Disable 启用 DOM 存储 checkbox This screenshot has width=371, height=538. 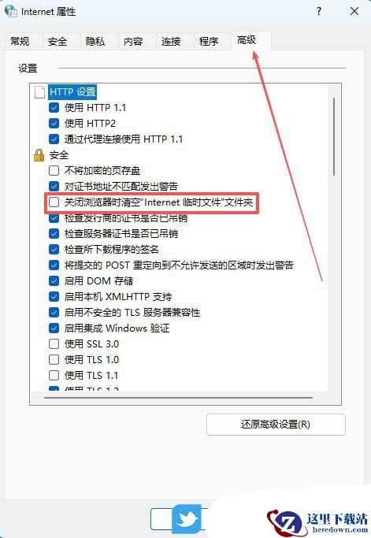coord(54,281)
